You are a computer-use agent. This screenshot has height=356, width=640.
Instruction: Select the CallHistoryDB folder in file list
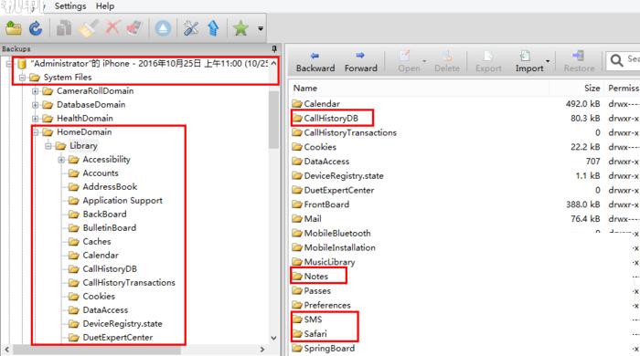331,118
